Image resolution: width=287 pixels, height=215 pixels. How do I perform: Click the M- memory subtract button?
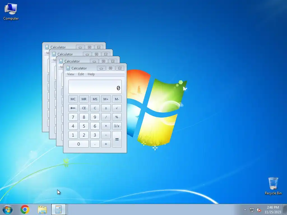[117, 99]
